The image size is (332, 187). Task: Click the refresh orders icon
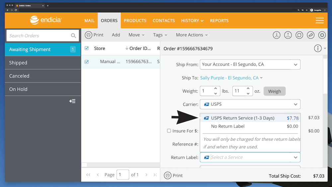(299, 35)
